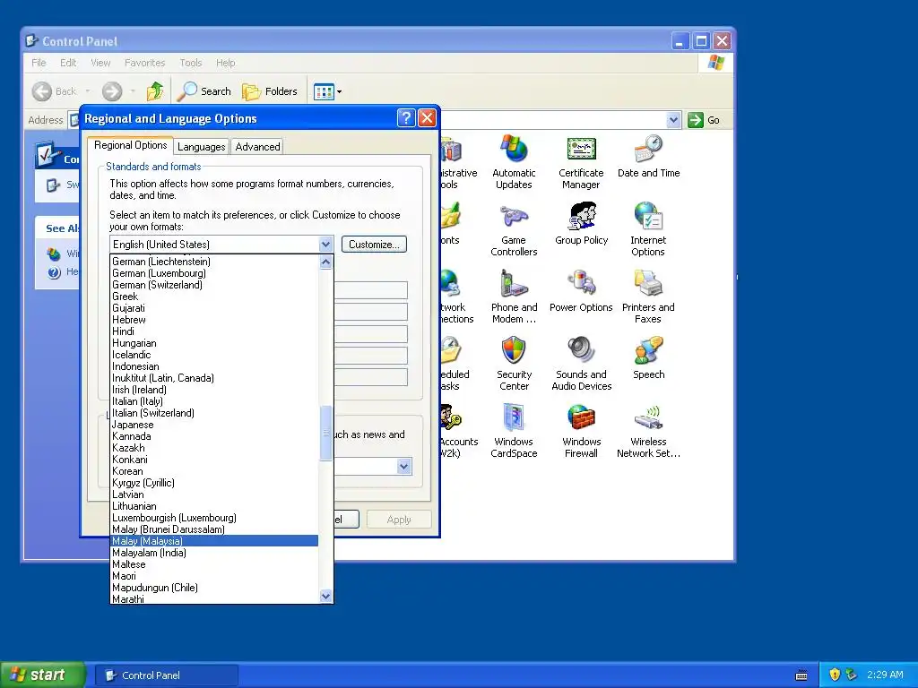Click the taskbar clock 2:29 AM
918x688 pixels.
885,675
